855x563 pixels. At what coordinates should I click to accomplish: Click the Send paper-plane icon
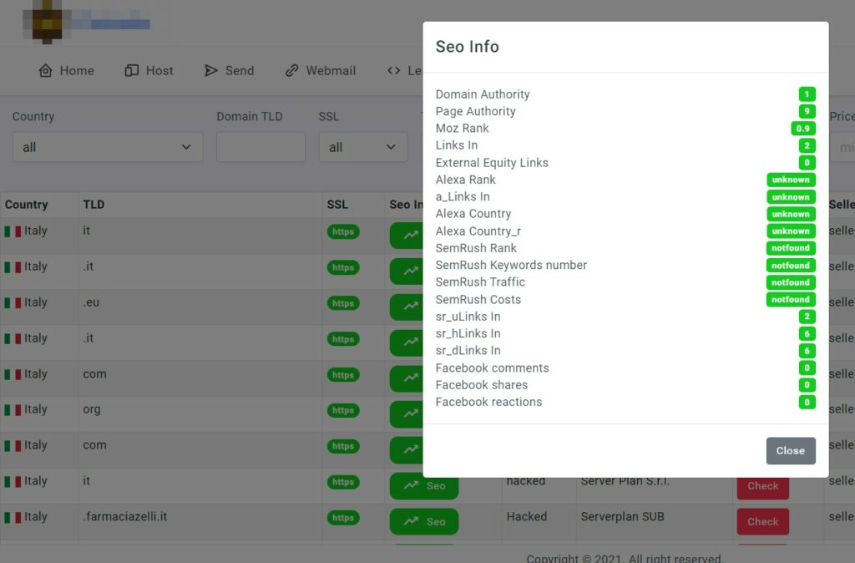[211, 71]
